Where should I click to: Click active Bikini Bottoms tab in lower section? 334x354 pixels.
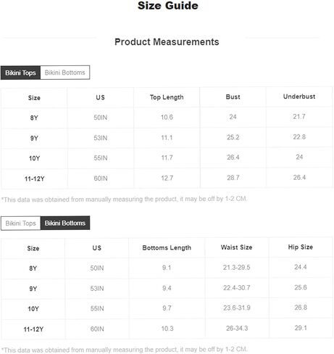[x=65, y=223]
